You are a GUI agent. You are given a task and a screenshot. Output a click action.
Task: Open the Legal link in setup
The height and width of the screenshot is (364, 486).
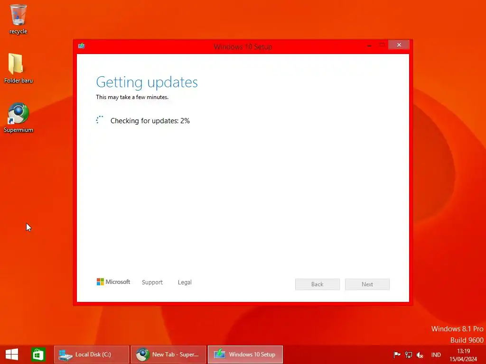coord(185,282)
